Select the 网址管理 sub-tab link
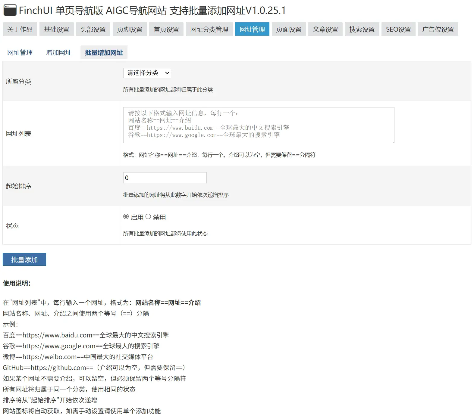 click(20, 53)
